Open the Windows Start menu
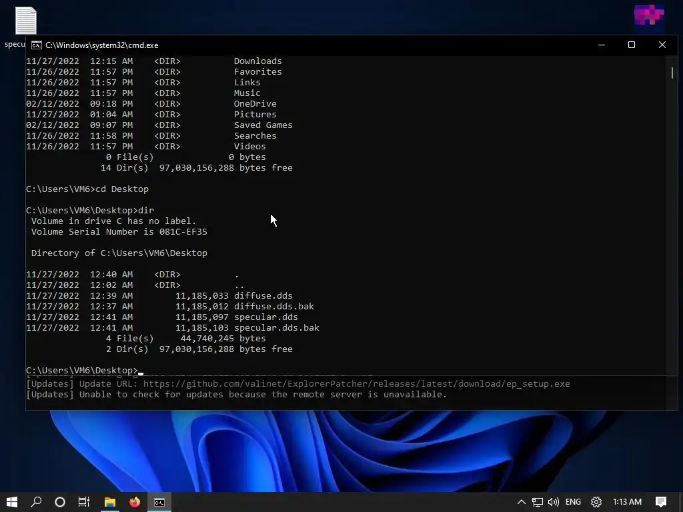Image resolution: width=683 pixels, height=512 pixels. pyautogui.click(x=12, y=502)
